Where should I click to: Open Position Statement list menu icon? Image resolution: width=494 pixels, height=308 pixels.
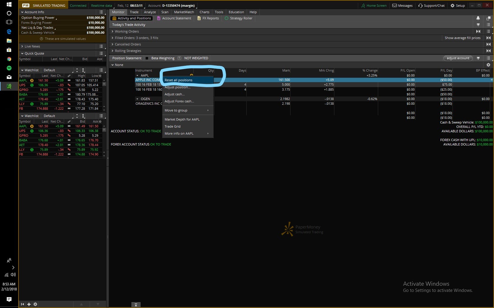click(x=488, y=58)
